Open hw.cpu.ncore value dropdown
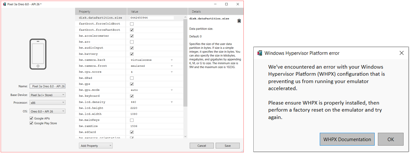This screenshot has height=154, width=410. (152, 72)
